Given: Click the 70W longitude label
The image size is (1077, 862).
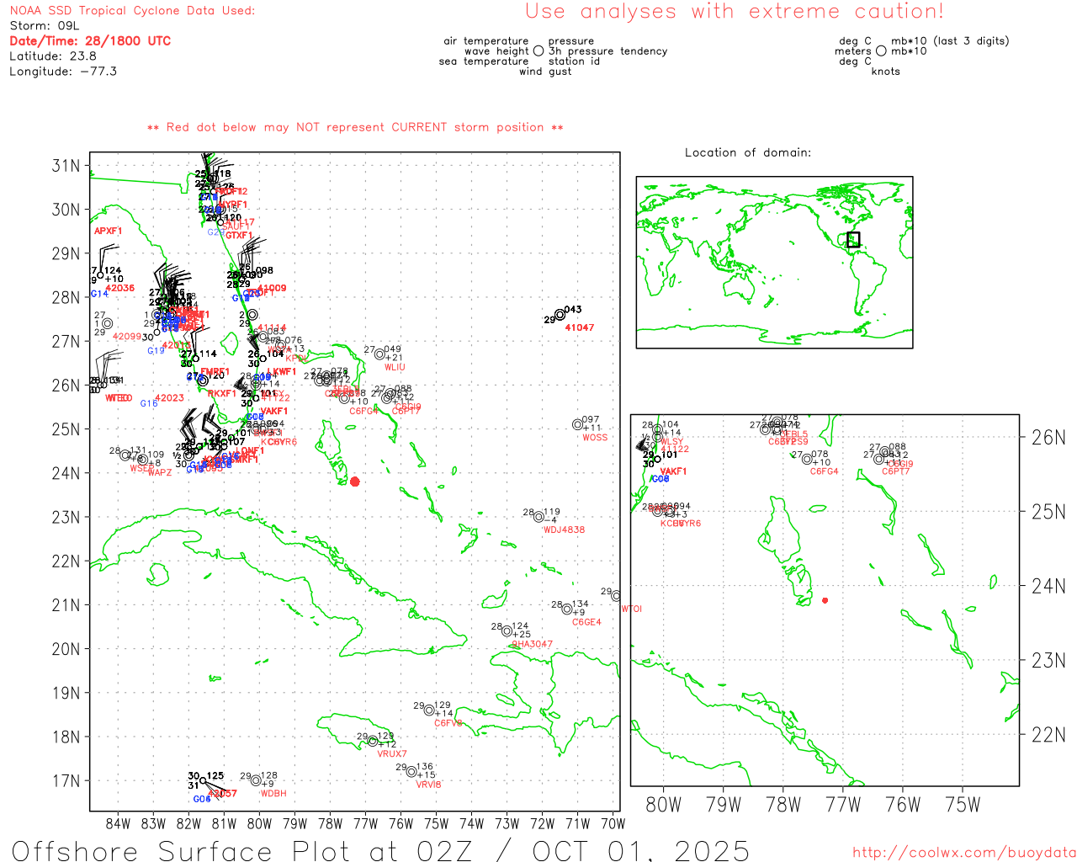Looking at the screenshot, I should [x=613, y=823].
